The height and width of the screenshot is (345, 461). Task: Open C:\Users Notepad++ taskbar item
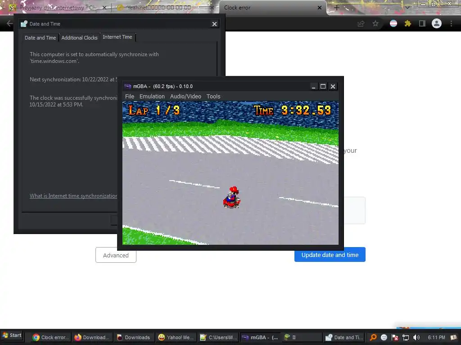point(218,337)
